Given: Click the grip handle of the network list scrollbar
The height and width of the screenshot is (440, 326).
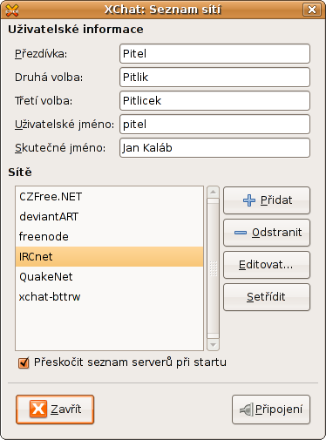Looking at the screenshot, I should coord(213,268).
